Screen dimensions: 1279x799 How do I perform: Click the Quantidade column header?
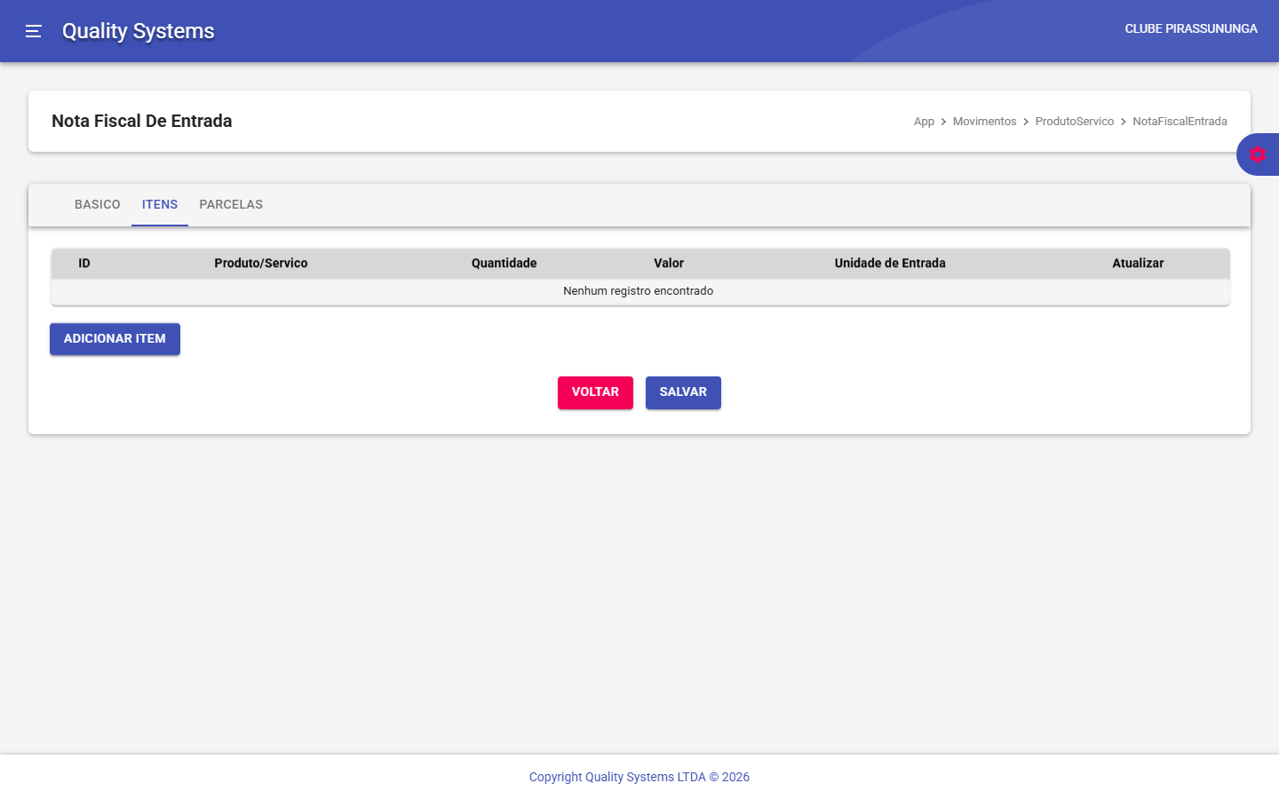click(504, 264)
